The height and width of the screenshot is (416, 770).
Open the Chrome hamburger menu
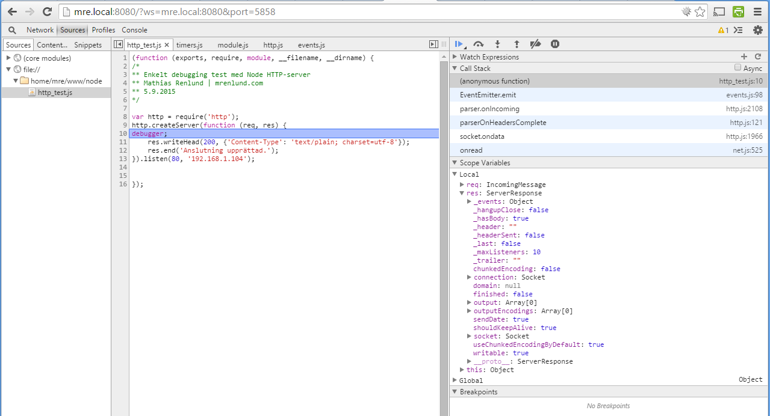pos(757,11)
